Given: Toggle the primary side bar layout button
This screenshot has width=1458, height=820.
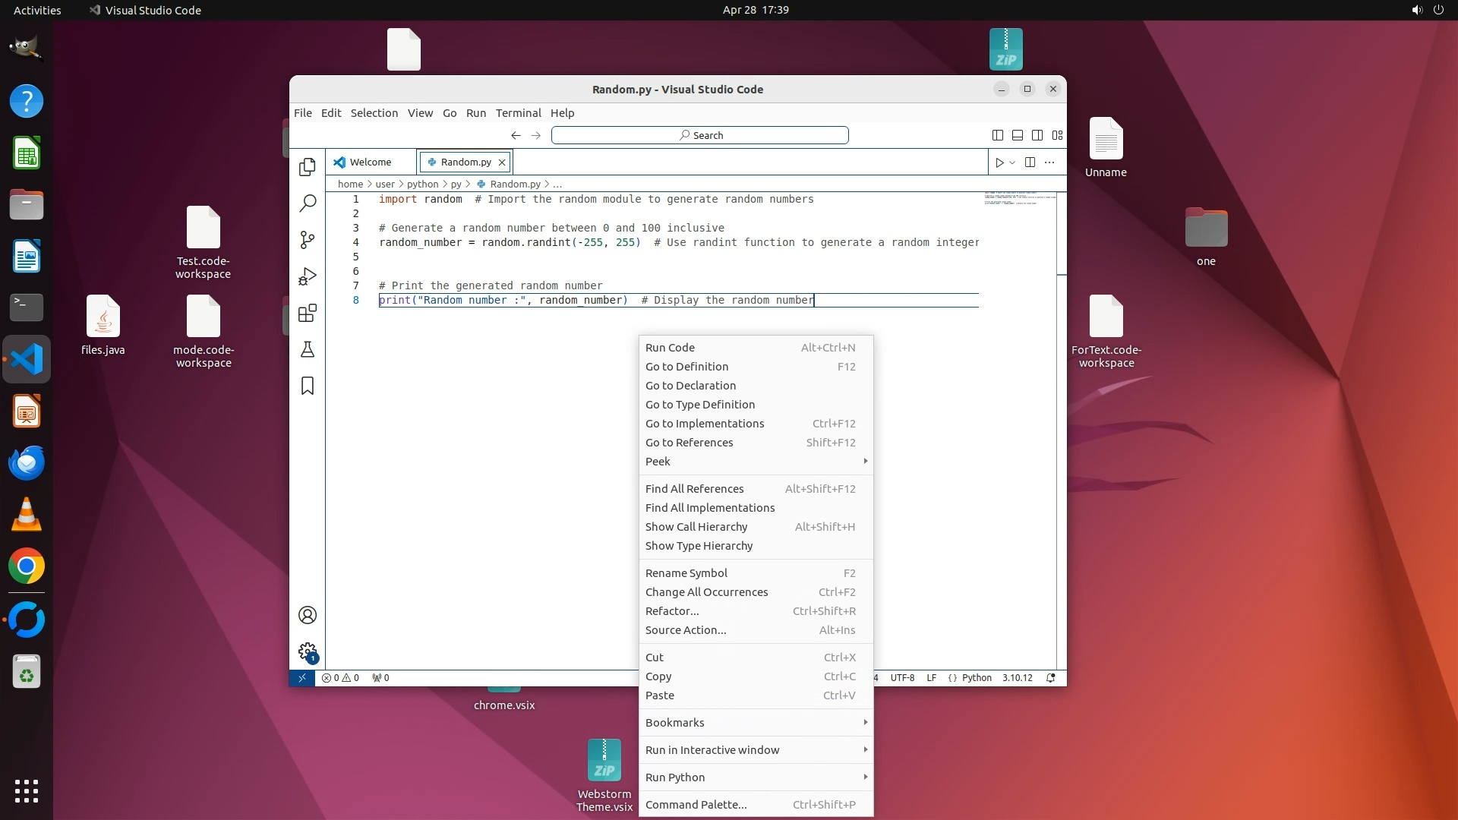Looking at the screenshot, I should 997,135.
